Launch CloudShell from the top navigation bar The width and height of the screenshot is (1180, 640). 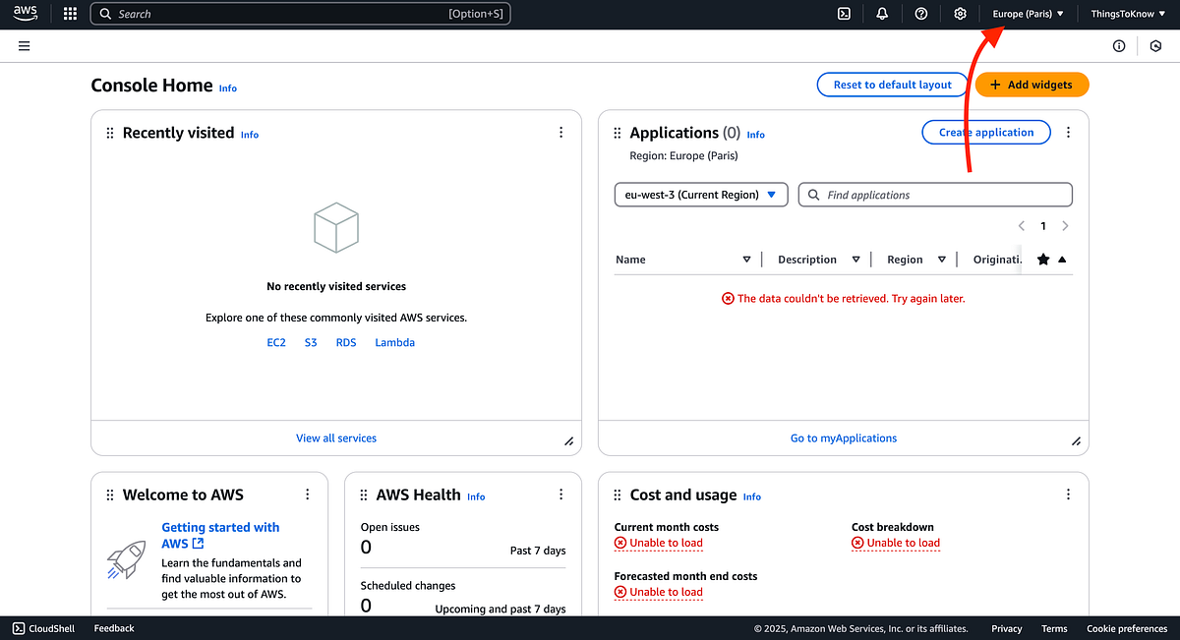pos(844,13)
